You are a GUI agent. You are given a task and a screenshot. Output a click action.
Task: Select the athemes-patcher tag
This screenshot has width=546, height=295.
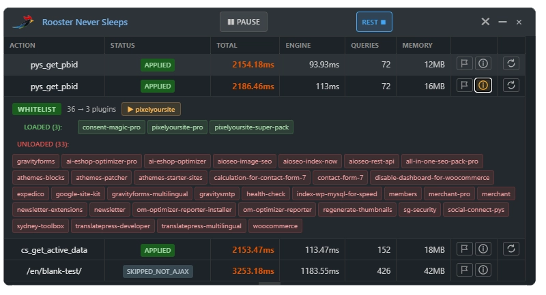[x=102, y=178]
